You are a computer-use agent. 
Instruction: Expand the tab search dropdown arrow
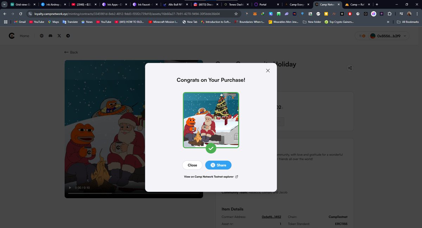pos(4,5)
